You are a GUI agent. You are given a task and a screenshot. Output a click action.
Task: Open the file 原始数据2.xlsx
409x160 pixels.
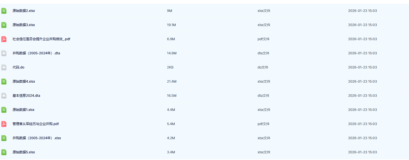(24, 11)
